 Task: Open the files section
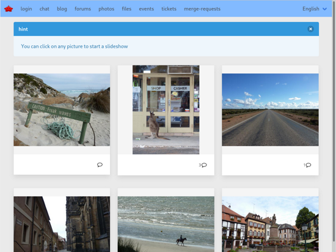pyautogui.click(x=126, y=9)
